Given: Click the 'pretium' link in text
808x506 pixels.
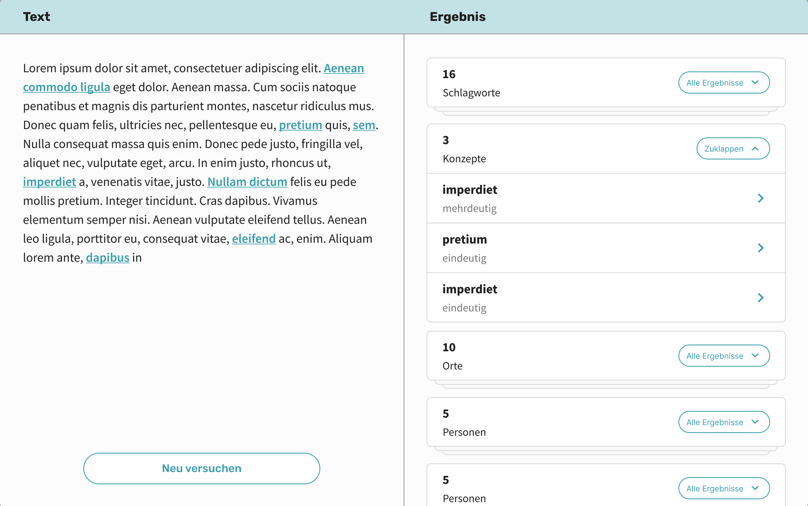Looking at the screenshot, I should point(300,125).
